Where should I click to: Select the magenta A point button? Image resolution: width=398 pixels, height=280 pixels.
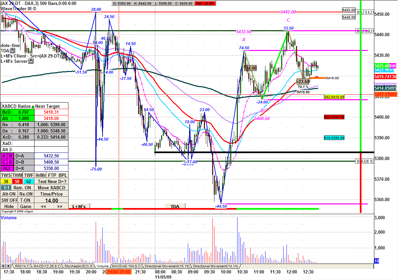pyautogui.click(x=3, y=156)
